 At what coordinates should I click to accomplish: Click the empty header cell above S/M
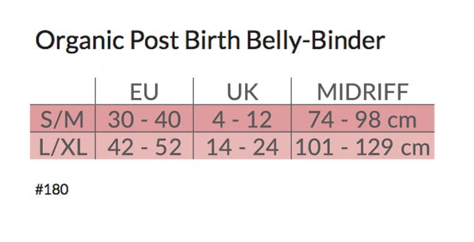63,91
